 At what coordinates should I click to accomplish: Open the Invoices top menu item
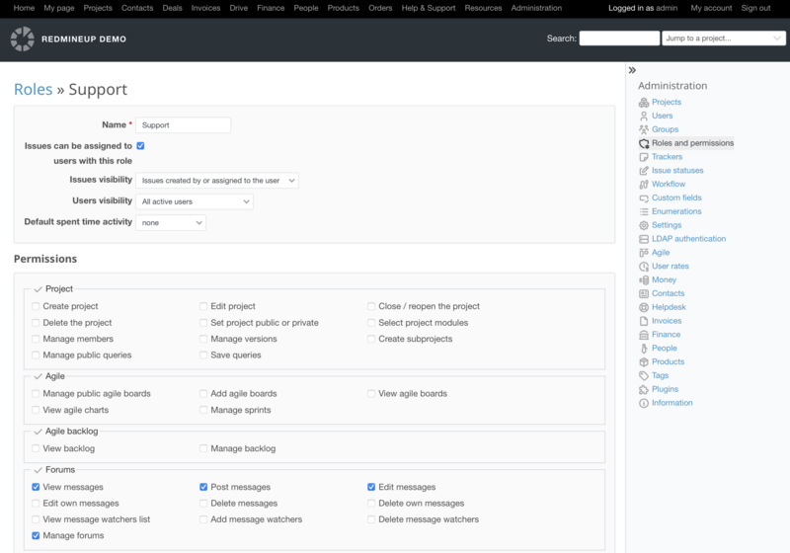click(205, 8)
